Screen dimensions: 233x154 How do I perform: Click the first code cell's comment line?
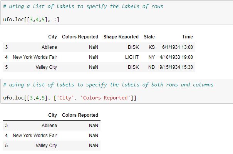click(83, 6)
